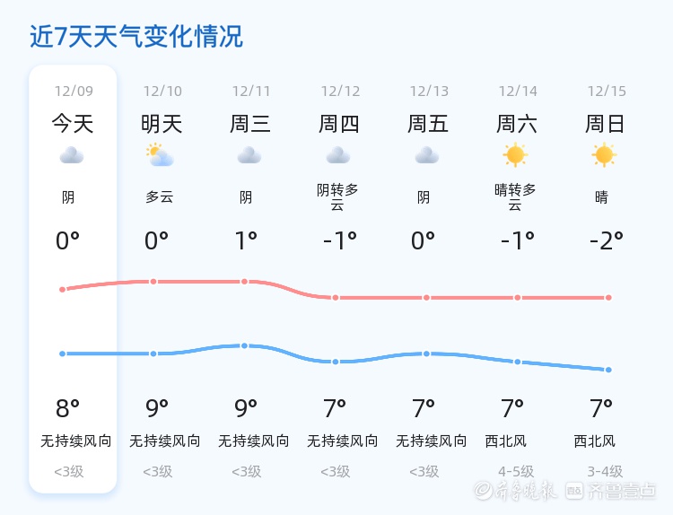The height and width of the screenshot is (515, 673).
Task: Click the 周三 overcast cloud icon
Action: pos(249,156)
